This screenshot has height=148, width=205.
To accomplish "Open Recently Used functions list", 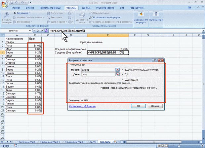I will (29, 17).
